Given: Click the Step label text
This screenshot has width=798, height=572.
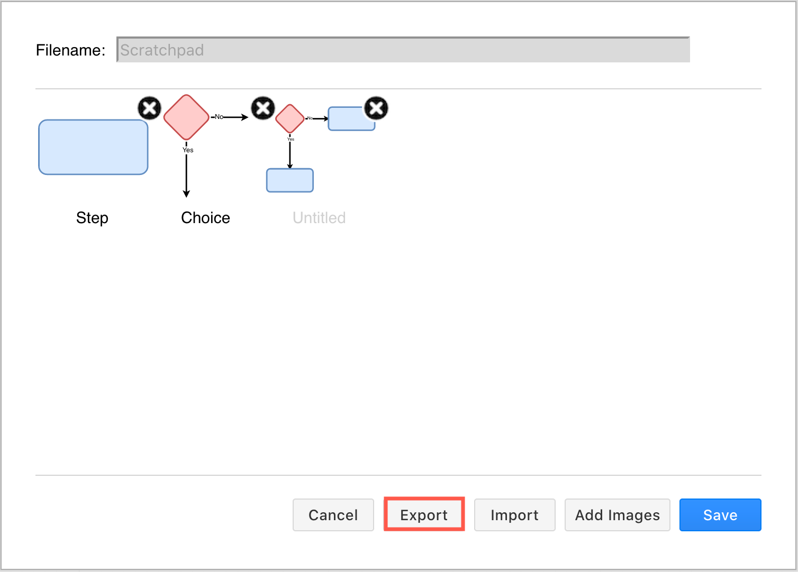Looking at the screenshot, I should pos(92,217).
